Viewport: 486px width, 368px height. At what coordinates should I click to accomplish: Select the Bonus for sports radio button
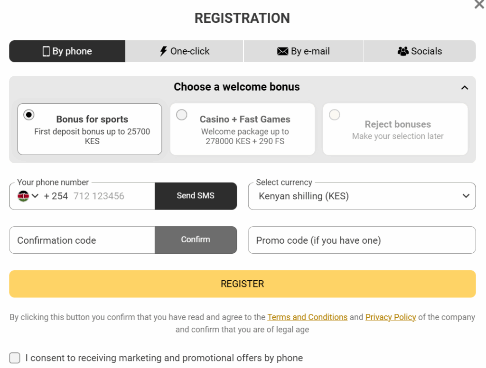pyautogui.click(x=28, y=114)
